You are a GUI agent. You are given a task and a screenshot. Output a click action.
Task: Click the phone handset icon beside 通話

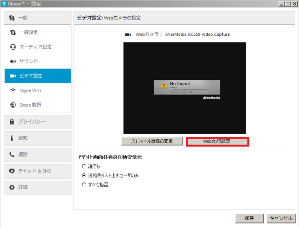pyautogui.click(x=12, y=155)
